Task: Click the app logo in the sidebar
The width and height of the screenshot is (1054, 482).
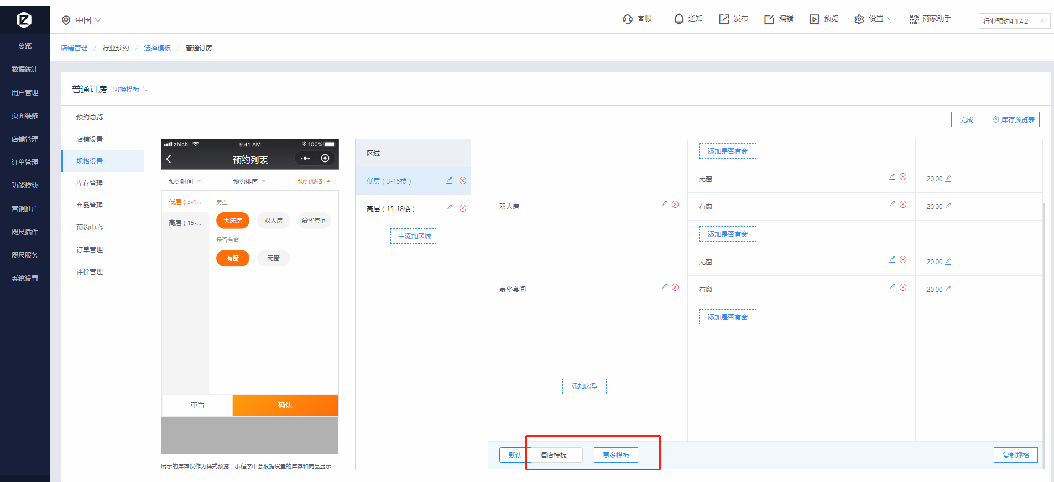Action: [x=24, y=20]
